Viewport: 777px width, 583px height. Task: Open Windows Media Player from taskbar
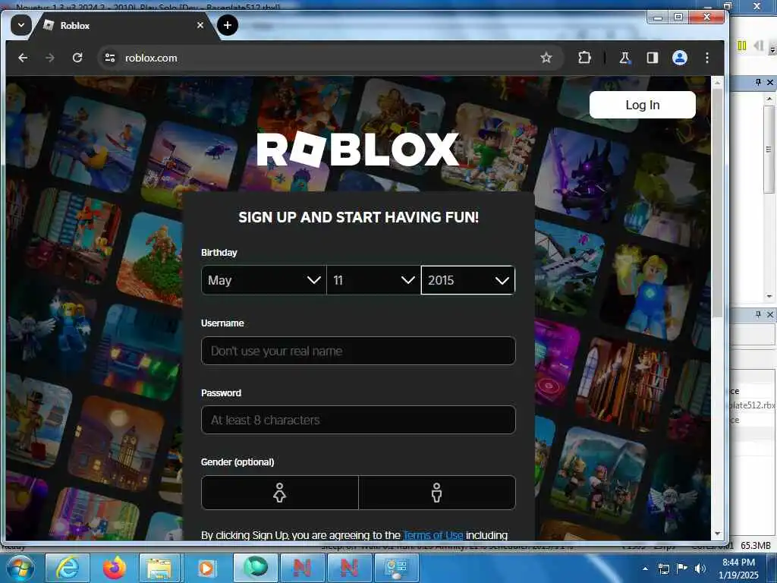click(x=206, y=568)
